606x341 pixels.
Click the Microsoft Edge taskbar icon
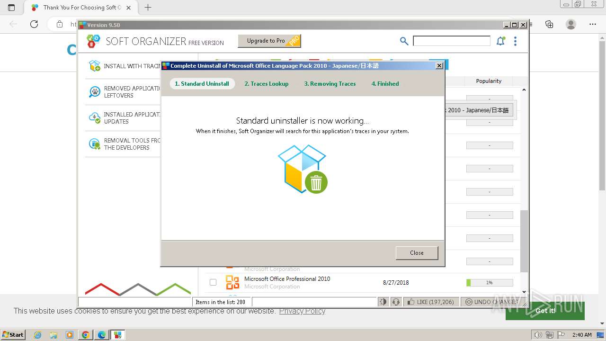coord(102,335)
